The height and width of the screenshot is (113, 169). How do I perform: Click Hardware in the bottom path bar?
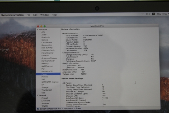[x=68, y=109]
